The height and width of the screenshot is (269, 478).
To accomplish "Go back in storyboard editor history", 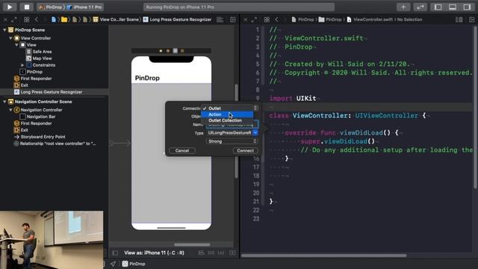I will (37, 19).
